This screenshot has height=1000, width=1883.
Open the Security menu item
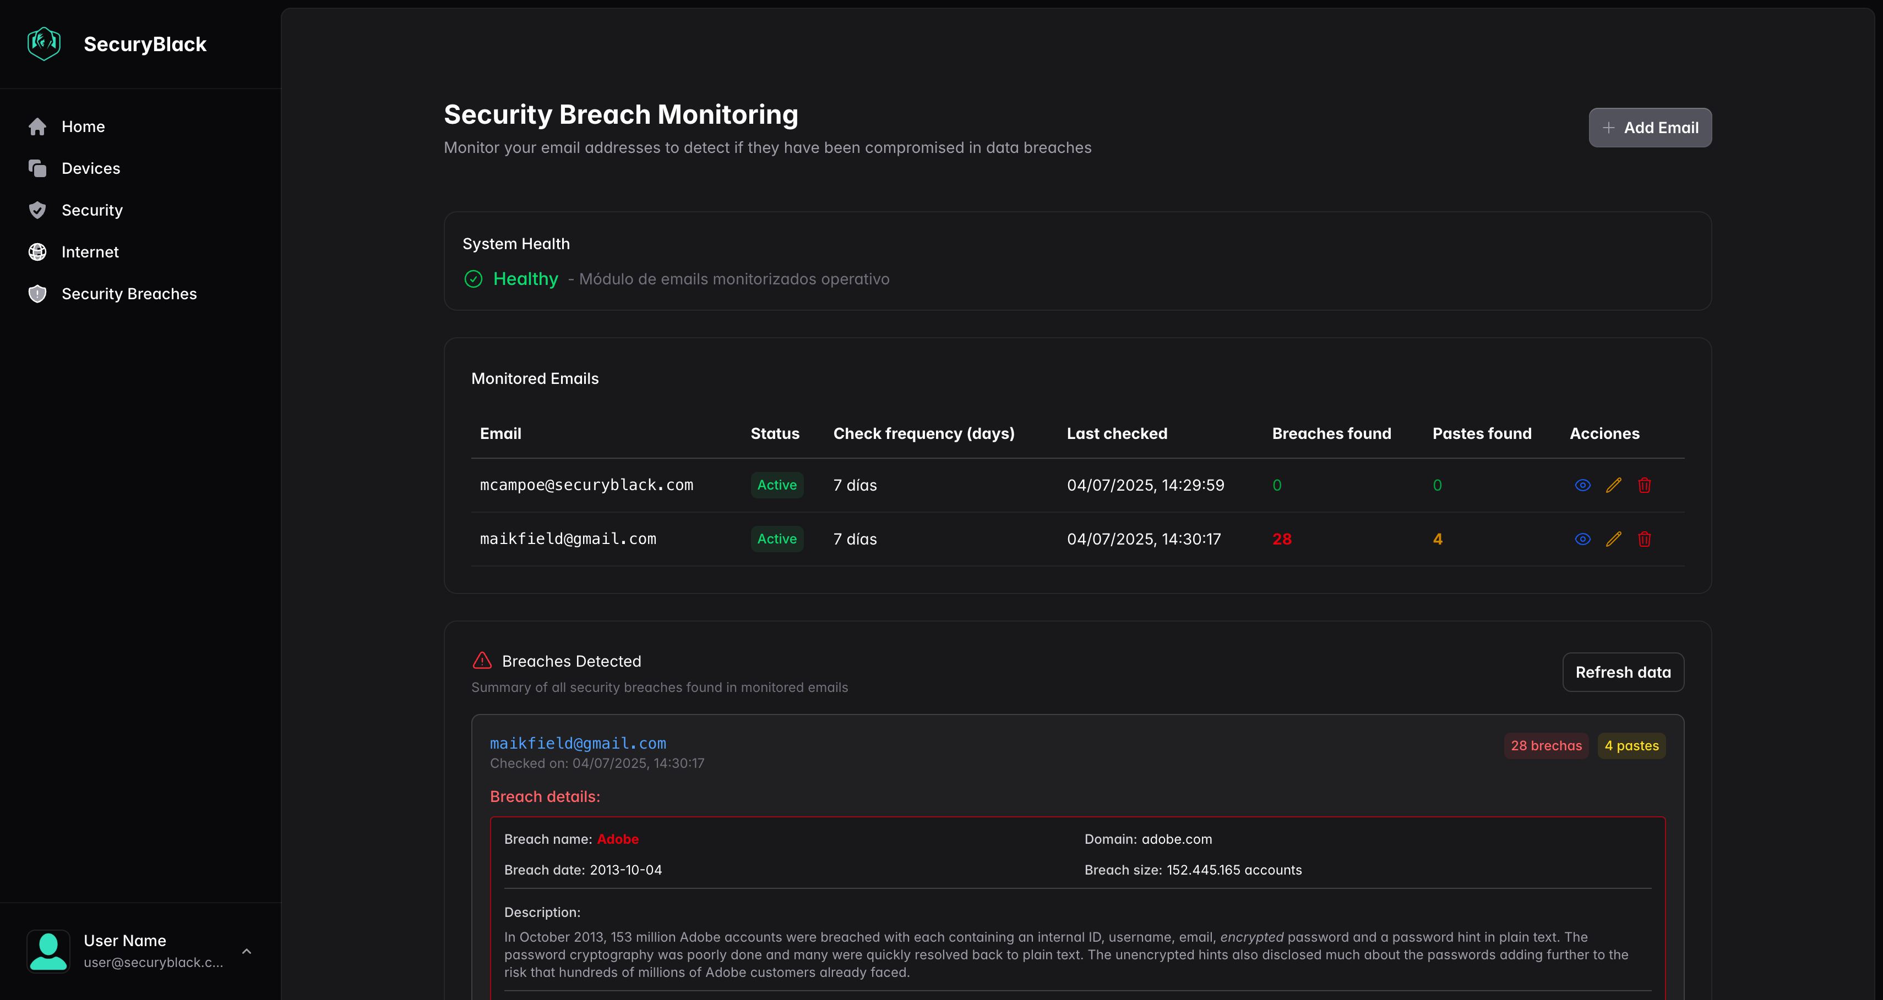click(140, 210)
